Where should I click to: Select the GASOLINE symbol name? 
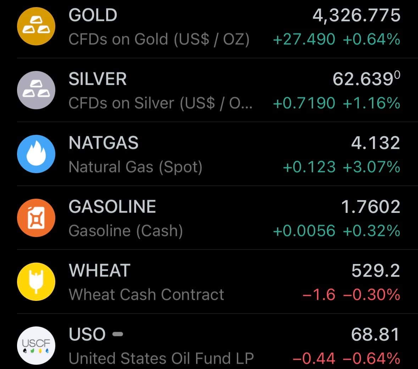tap(112, 207)
